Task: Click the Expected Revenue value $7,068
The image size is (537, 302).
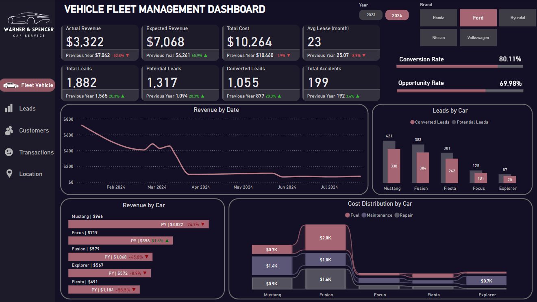Action: point(165,41)
